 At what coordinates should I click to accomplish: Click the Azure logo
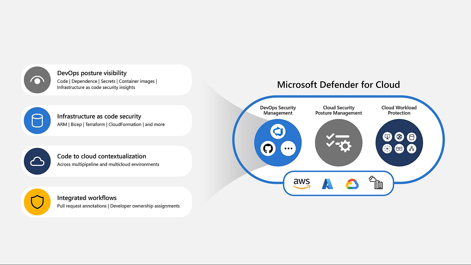tap(327, 184)
